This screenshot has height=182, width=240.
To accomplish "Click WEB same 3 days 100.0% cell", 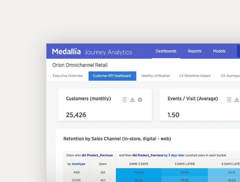I will click(139, 172).
